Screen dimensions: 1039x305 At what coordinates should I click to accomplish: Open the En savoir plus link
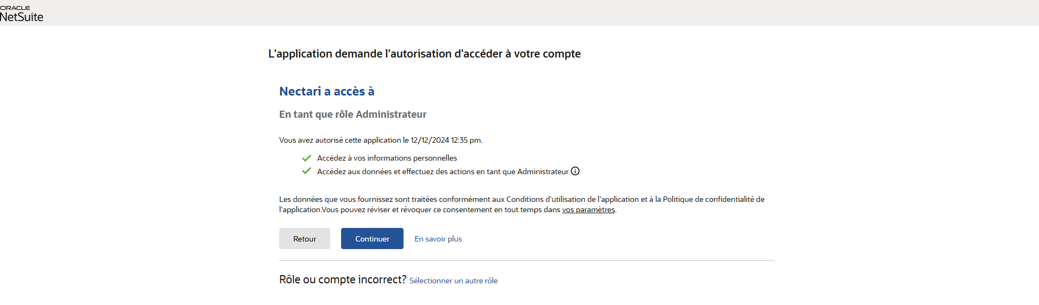438,239
